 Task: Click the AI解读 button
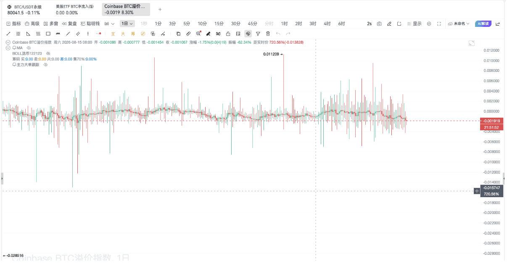[483, 24]
